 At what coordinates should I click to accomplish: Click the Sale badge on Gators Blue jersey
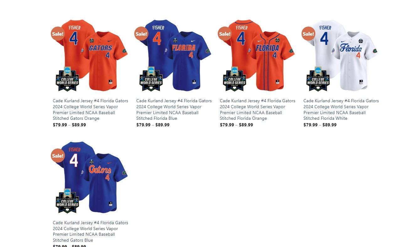click(x=58, y=156)
